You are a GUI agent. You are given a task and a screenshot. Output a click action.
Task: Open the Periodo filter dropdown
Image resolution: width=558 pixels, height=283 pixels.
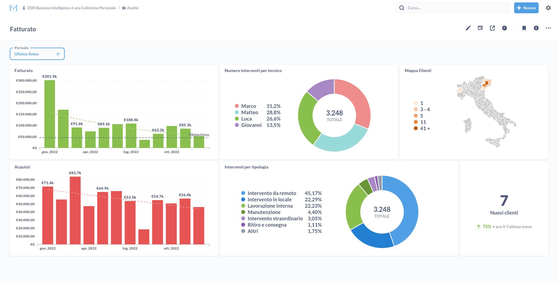pyautogui.click(x=37, y=54)
